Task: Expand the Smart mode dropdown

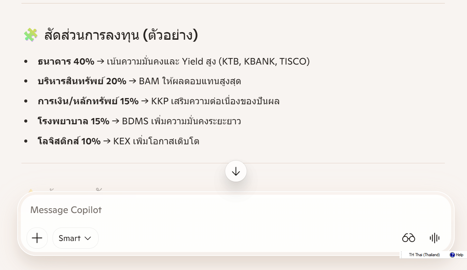Action: click(75, 238)
